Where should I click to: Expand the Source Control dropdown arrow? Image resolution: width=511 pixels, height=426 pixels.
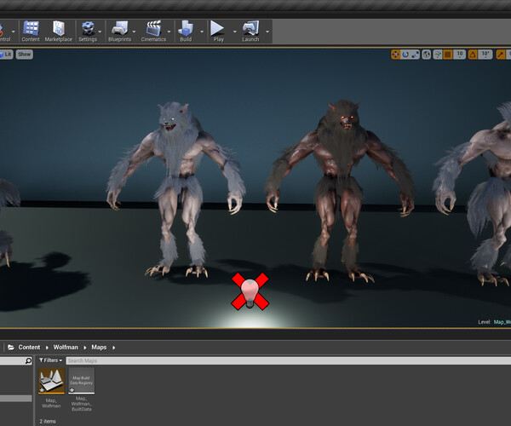point(14,32)
